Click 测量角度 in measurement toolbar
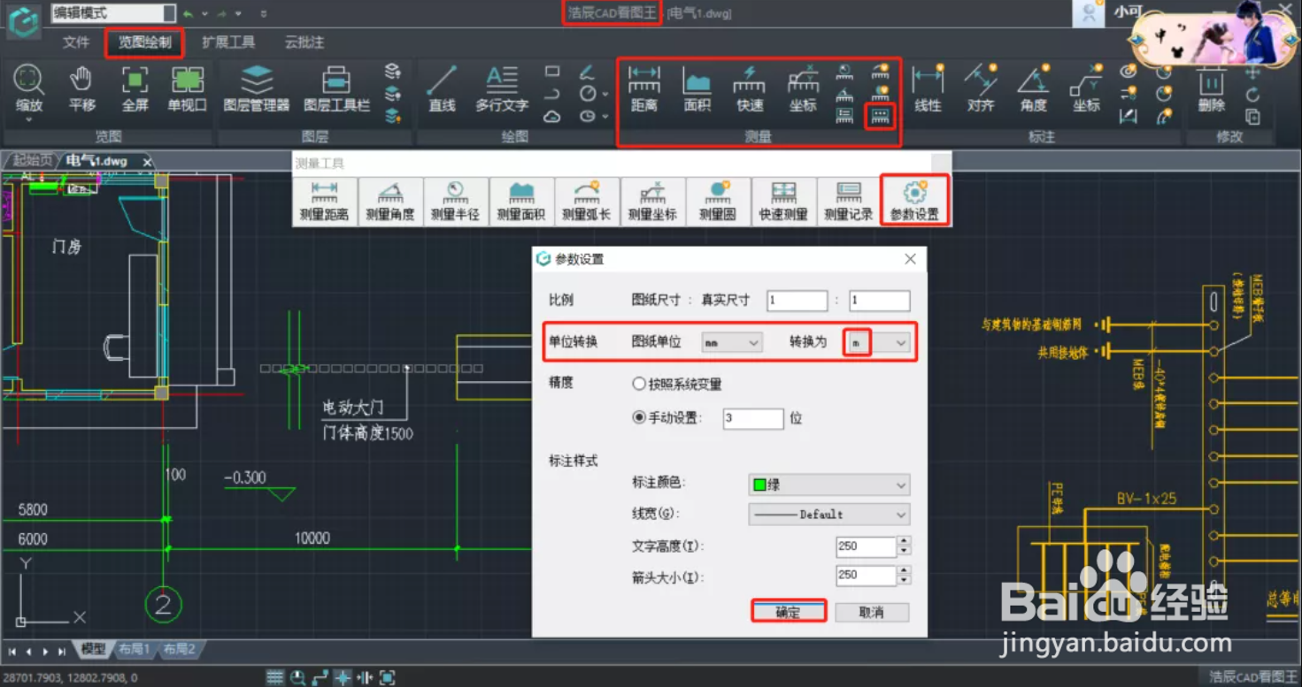1302x687 pixels. click(x=390, y=202)
